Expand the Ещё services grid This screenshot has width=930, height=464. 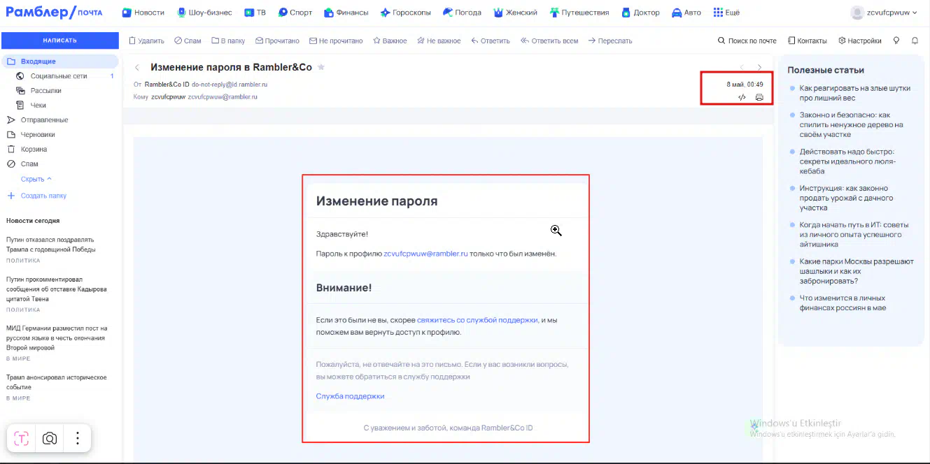point(726,13)
